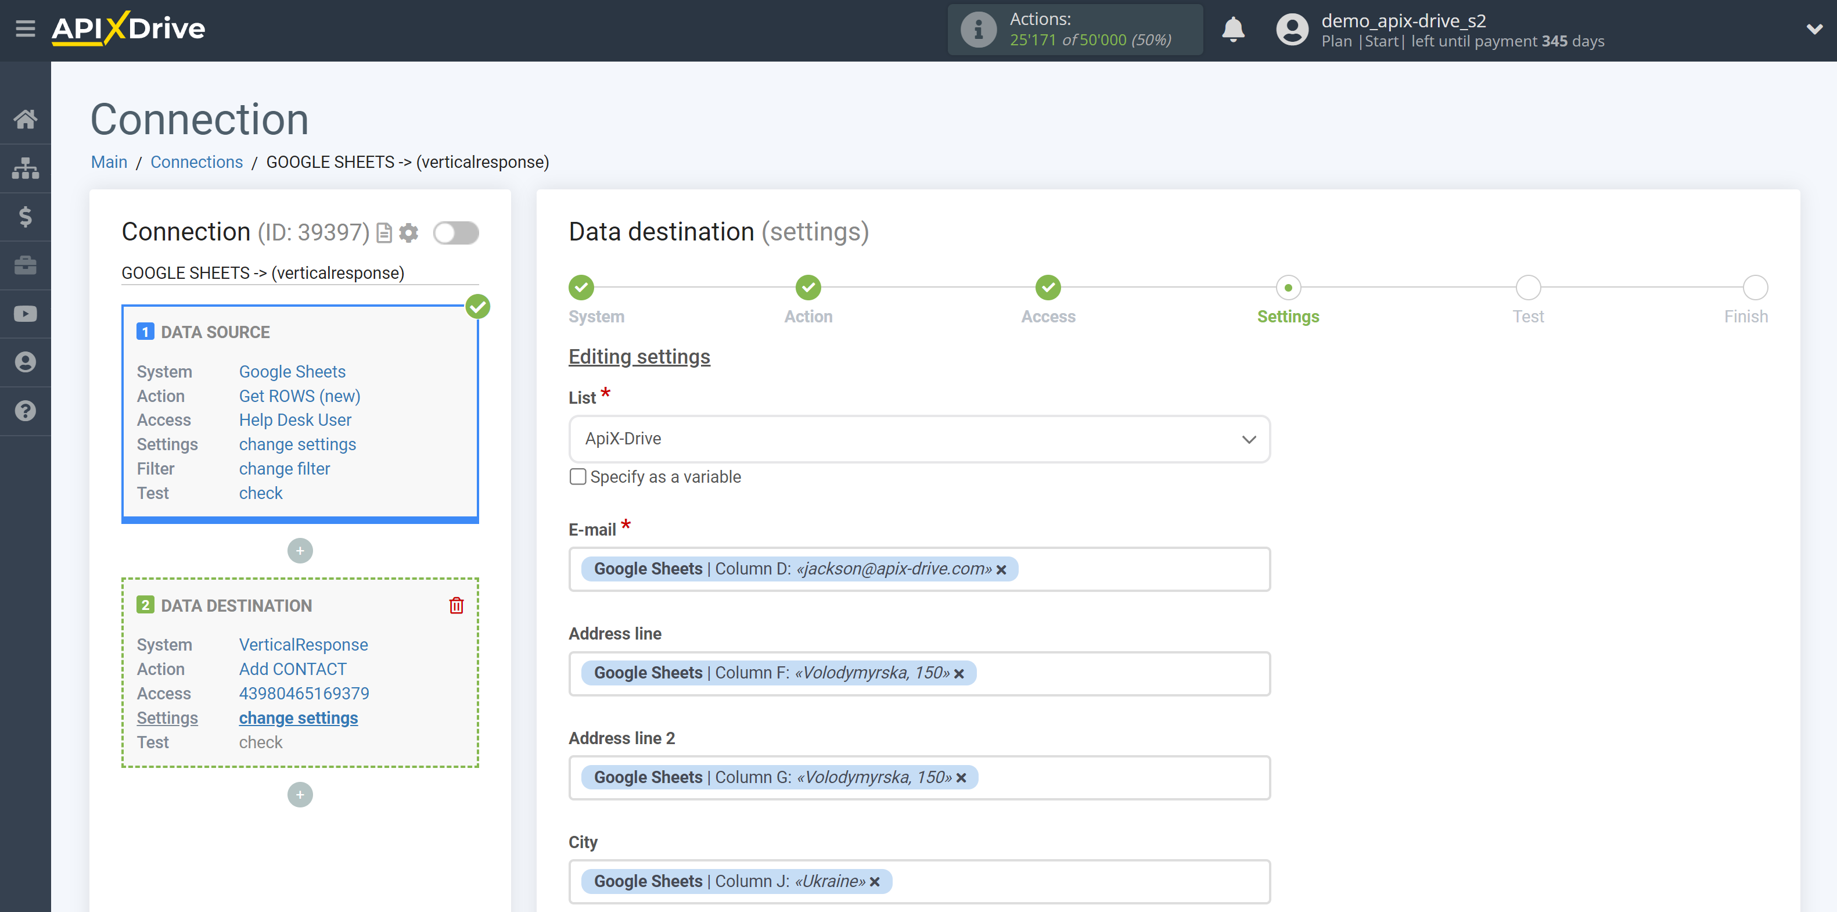Go to the System step
The image size is (1837, 912).
582,288
